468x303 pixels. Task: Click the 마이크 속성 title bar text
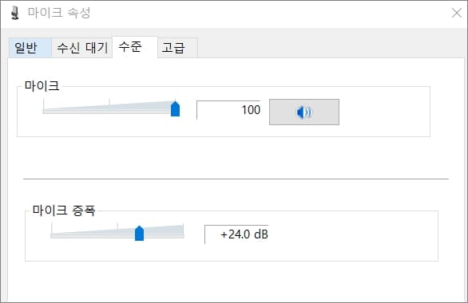[59, 13]
